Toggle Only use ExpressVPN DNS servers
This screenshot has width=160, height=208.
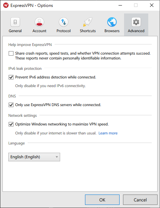point(11,105)
